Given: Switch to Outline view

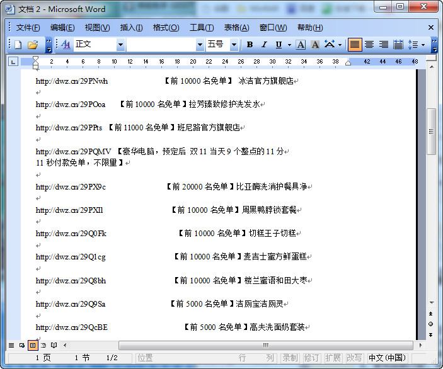Looking at the screenshot, I should (x=43, y=345).
